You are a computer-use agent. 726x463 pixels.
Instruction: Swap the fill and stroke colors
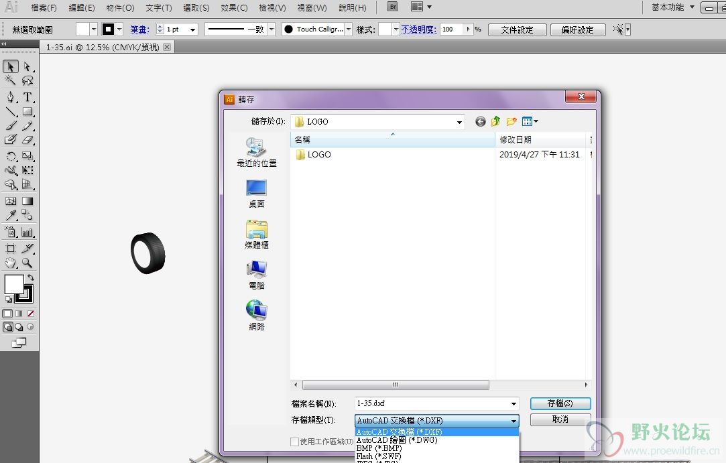pos(31,277)
